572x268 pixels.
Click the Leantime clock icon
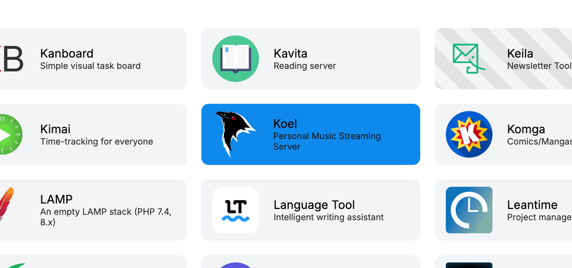(x=469, y=210)
